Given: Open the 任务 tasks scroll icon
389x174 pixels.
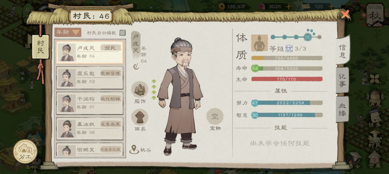Looking at the screenshot, I should coord(375,119).
